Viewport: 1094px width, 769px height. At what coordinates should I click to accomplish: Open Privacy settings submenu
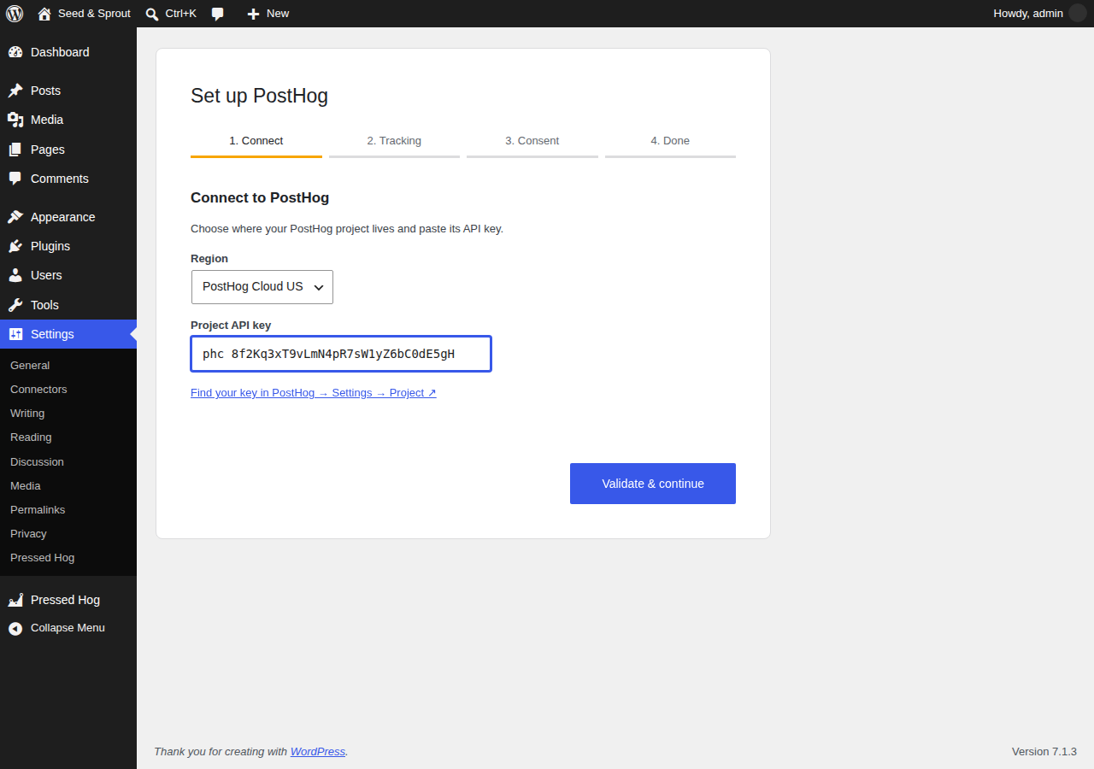coord(28,534)
